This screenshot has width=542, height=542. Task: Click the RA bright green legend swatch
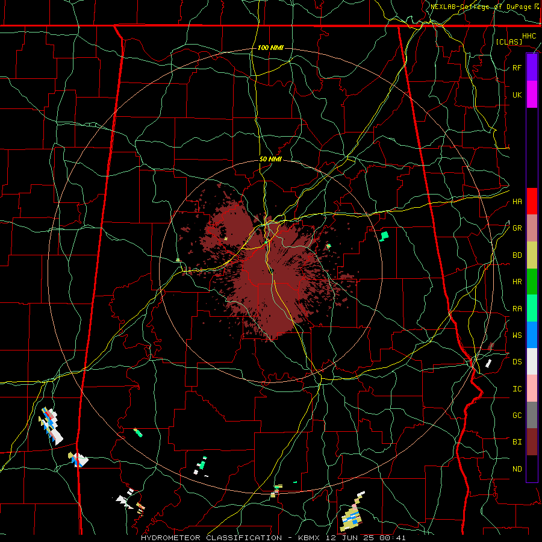tap(532, 308)
